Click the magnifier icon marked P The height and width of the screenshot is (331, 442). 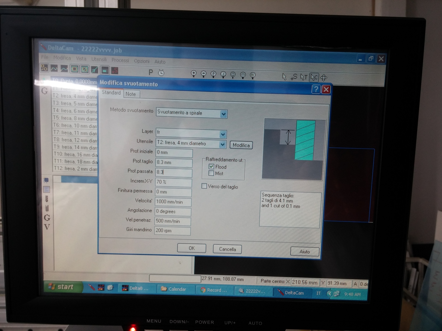(x=214, y=74)
